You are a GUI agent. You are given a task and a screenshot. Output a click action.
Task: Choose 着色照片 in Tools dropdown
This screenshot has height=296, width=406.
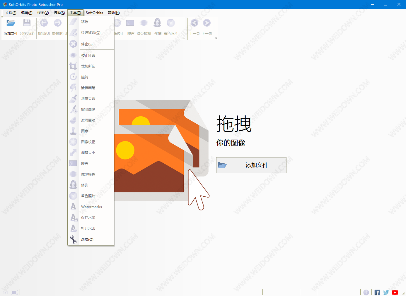(x=91, y=196)
